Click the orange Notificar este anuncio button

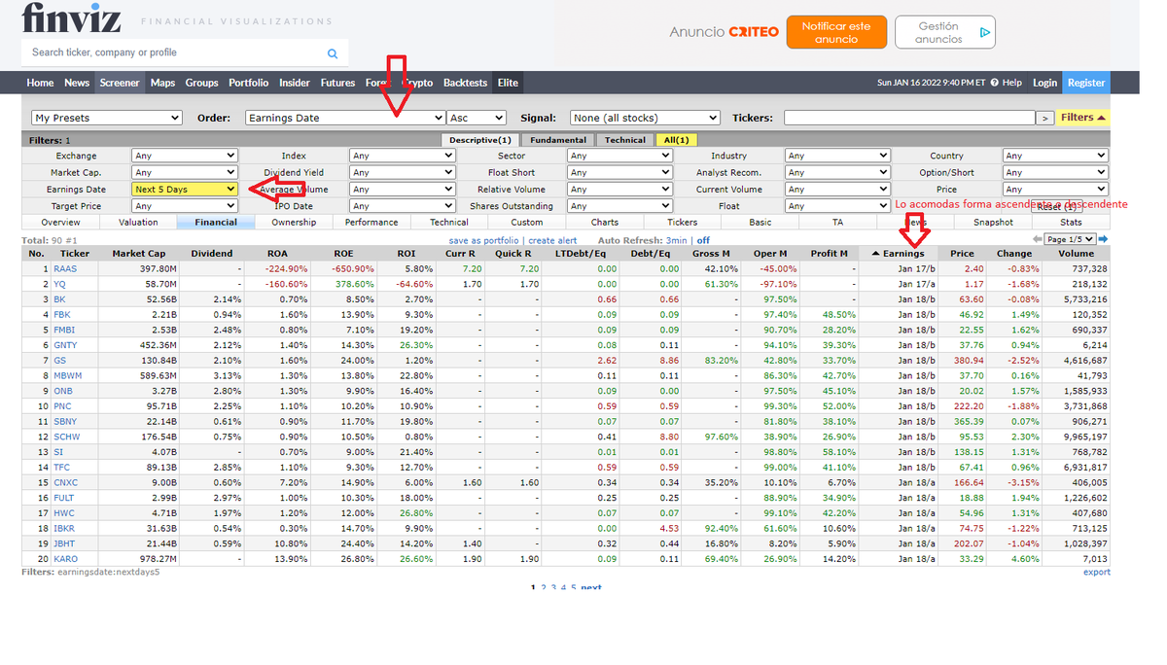pyautogui.click(x=836, y=32)
